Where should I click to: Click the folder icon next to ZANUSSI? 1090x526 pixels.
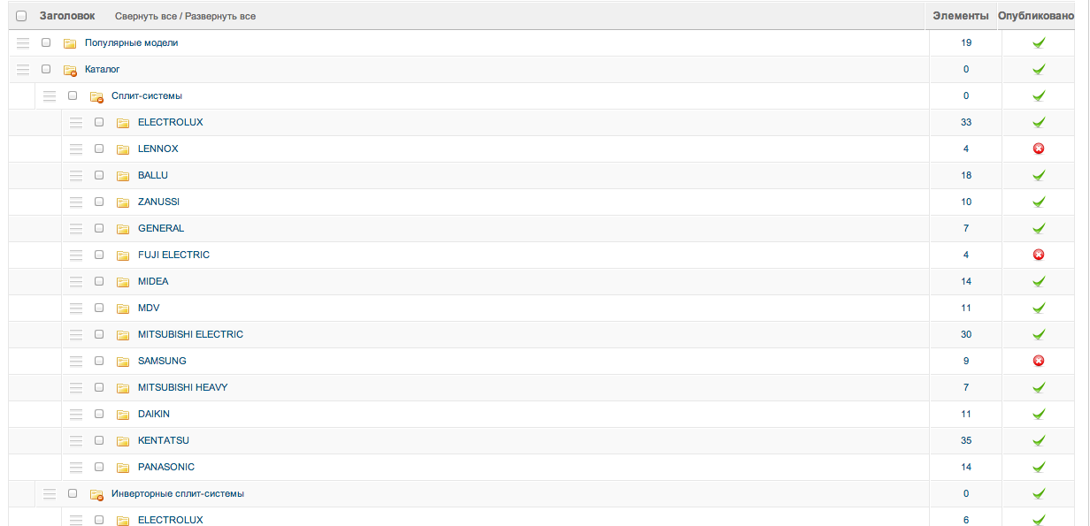(x=123, y=202)
